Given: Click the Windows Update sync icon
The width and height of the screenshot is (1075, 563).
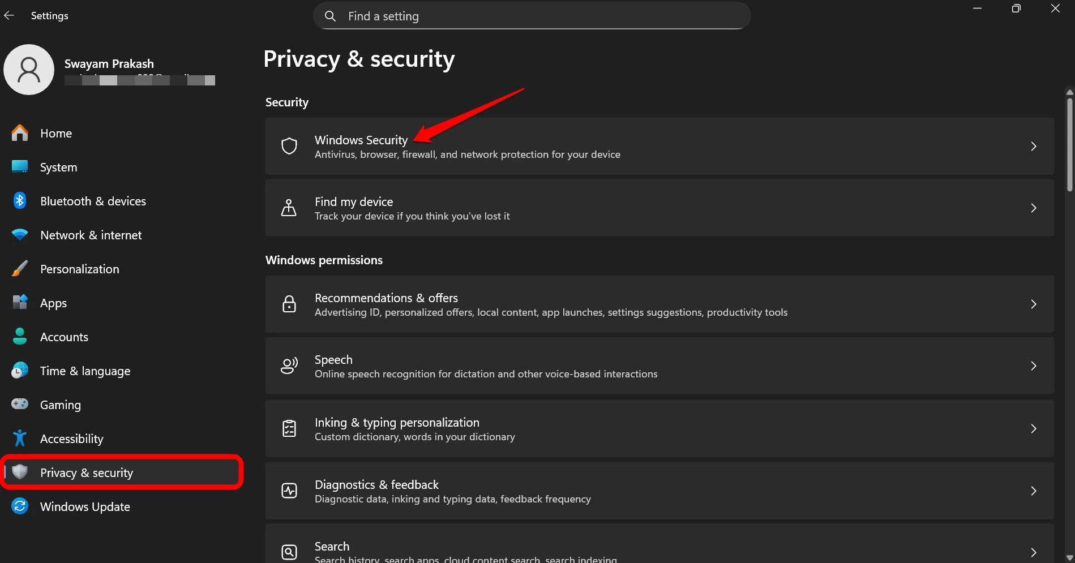Looking at the screenshot, I should tap(20, 506).
